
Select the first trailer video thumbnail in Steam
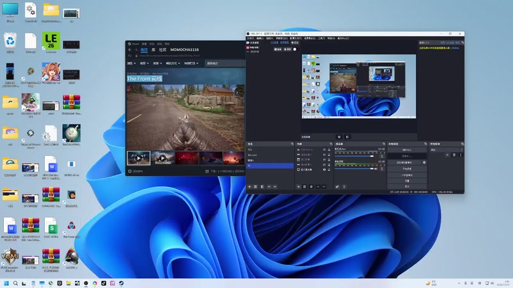(139, 158)
